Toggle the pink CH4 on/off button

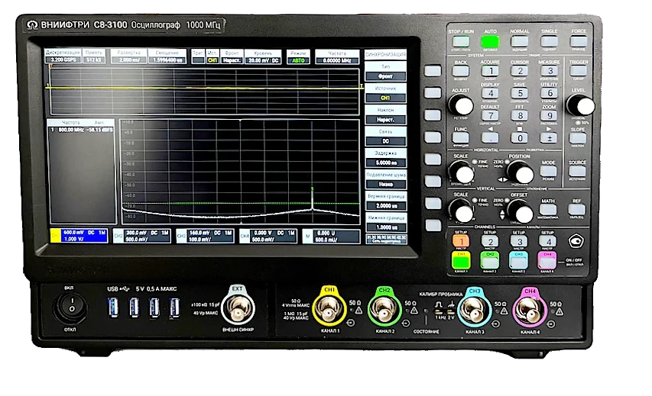pos(547,262)
